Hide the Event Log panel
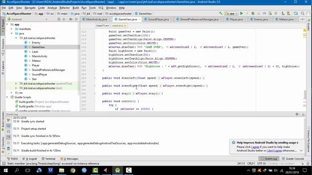312x175 pixels. (303, 114)
